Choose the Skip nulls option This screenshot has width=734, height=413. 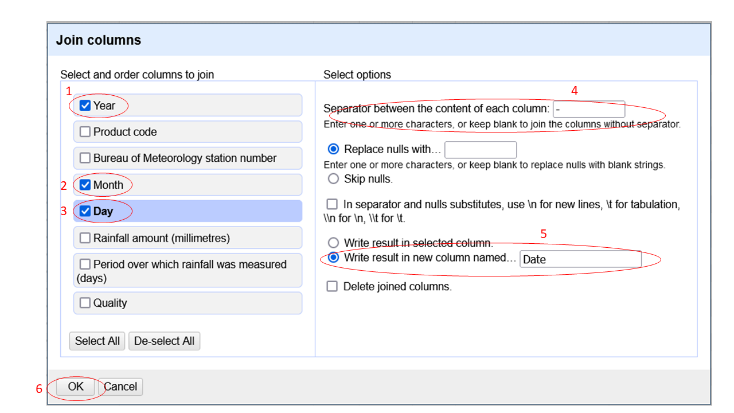pos(333,179)
